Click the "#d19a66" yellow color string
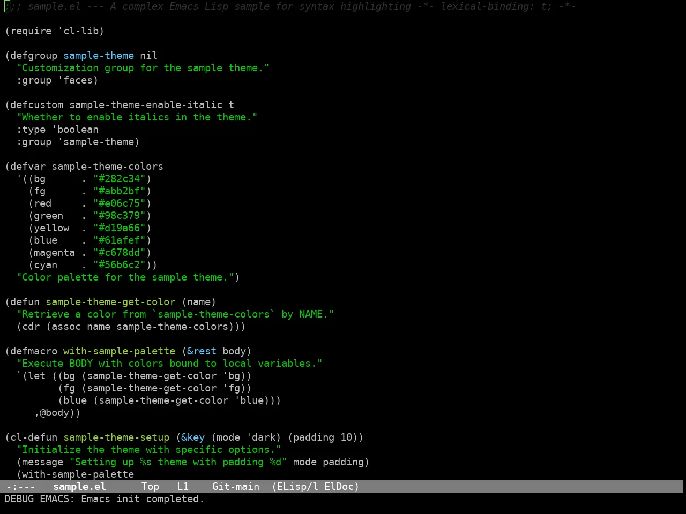The image size is (686, 514). (119, 228)
